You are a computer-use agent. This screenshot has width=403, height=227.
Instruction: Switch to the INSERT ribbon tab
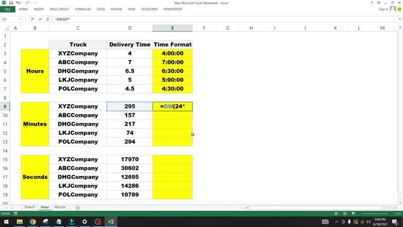click(39, 9)
